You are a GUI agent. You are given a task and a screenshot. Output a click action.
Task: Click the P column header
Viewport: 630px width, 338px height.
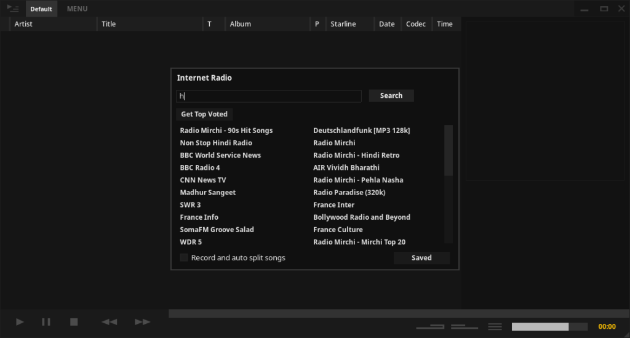317,24
